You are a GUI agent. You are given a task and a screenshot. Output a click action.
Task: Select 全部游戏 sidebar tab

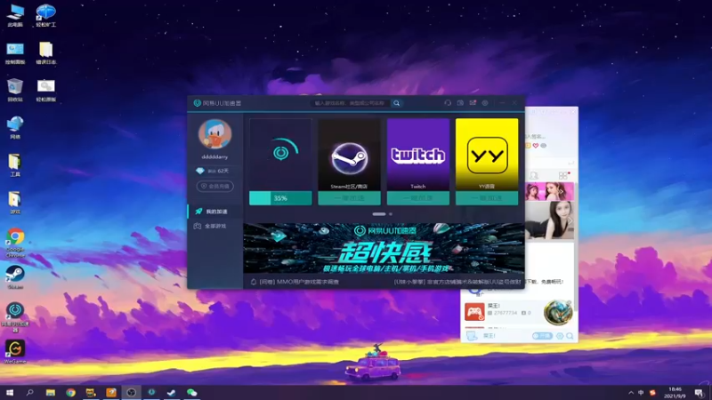[215, 226]
